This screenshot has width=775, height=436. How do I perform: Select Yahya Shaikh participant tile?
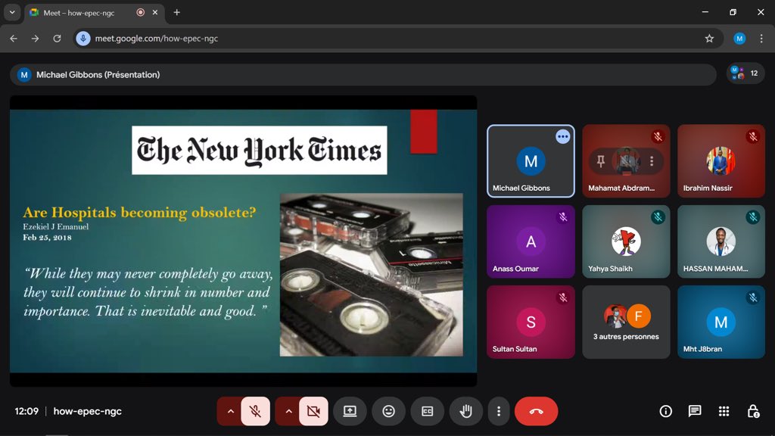pos(626,241)
